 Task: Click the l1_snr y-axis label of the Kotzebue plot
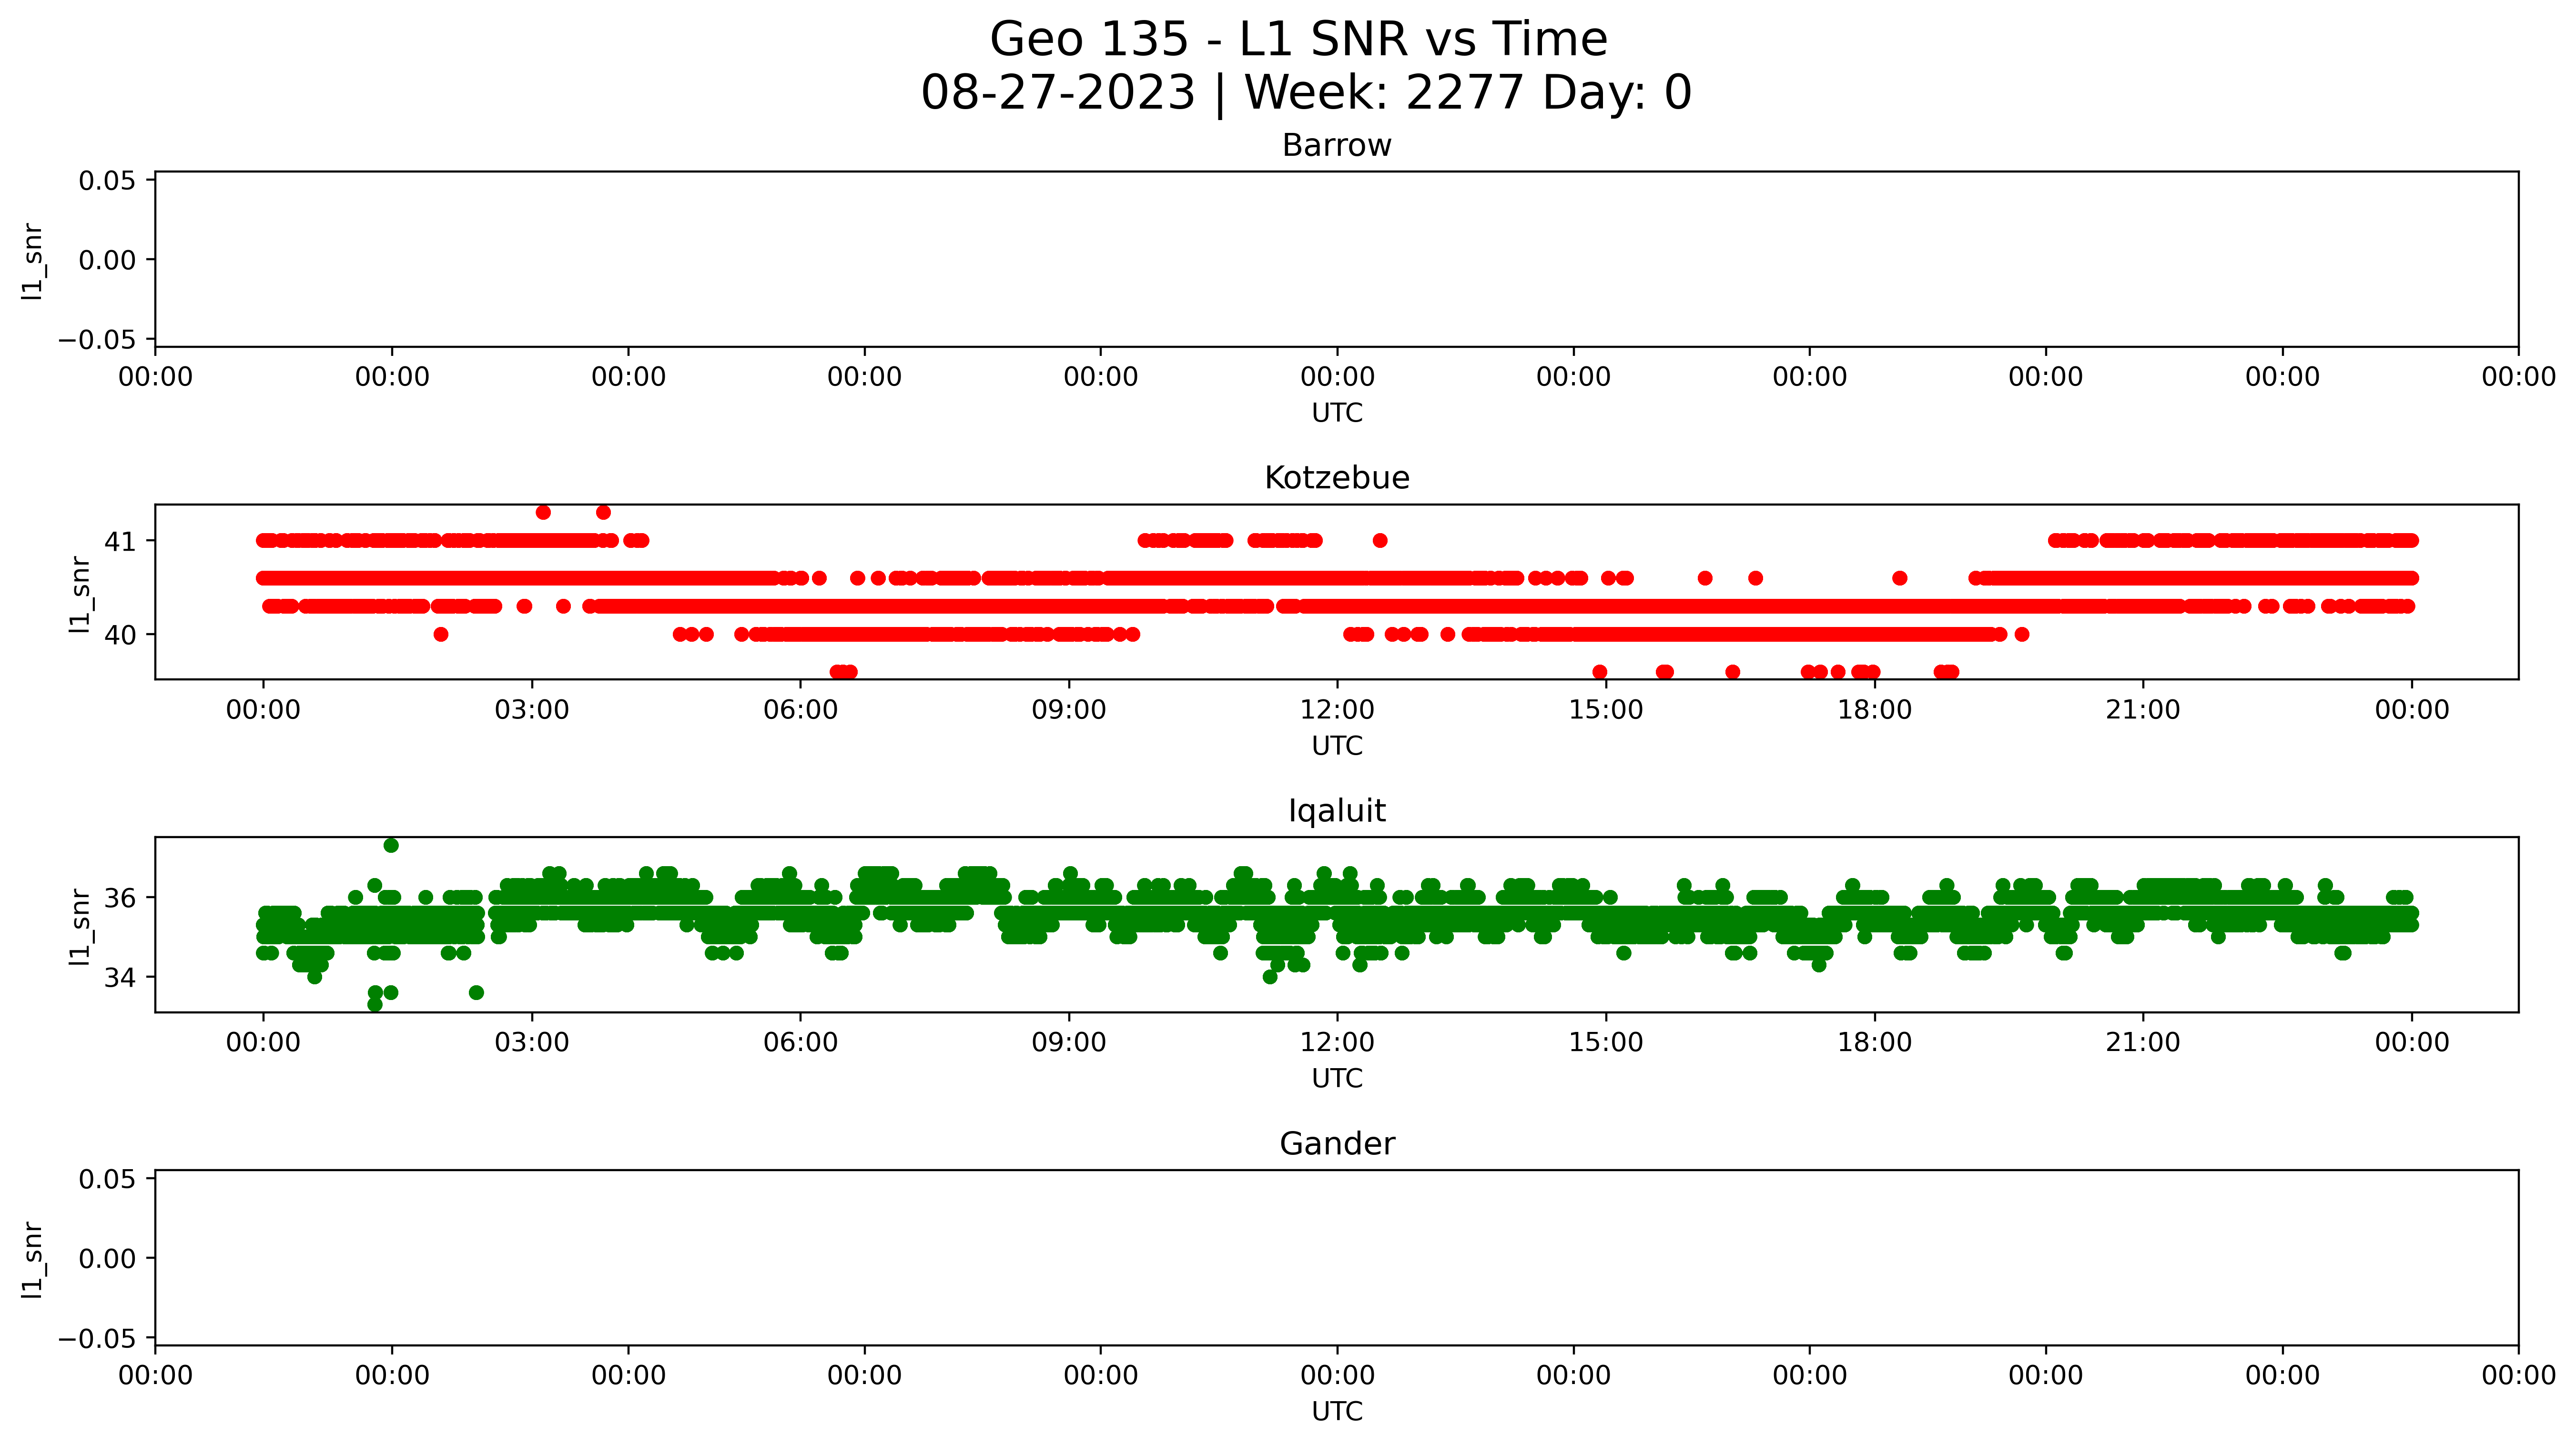(80, 594)
